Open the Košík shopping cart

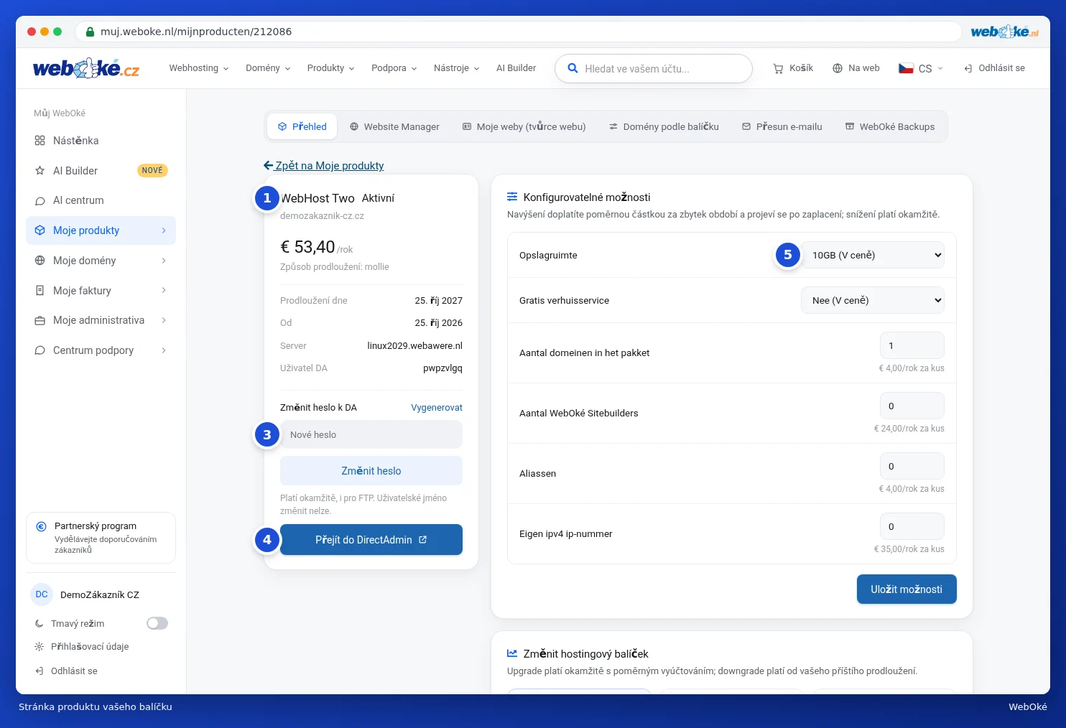coord(793,68)
